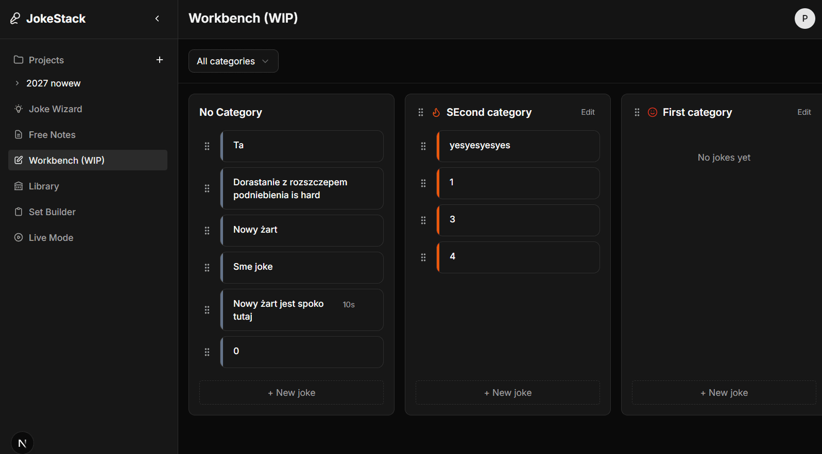822x454 pixels.
Task: Go to the Library page
Action: pyautogui.click(x=44, y=186)
